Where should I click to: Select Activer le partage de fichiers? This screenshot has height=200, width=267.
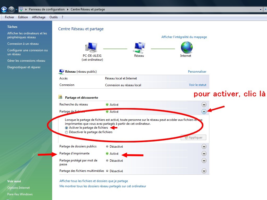point(66,128)
